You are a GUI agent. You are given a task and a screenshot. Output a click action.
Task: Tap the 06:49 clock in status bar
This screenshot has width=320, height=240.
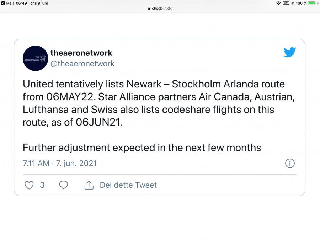pos(21,3)
